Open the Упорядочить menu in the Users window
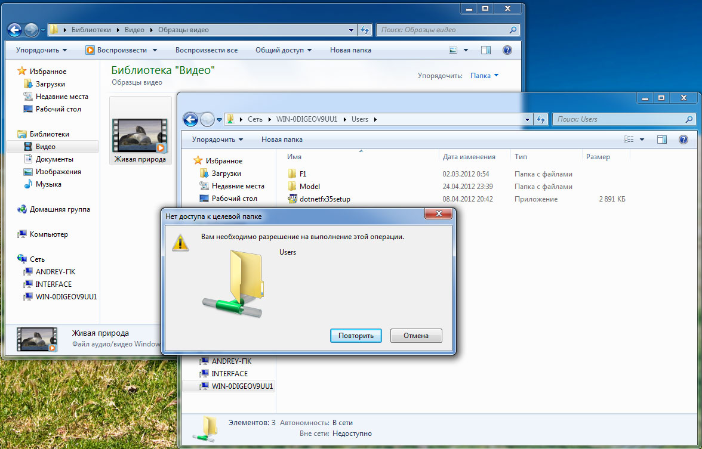Screen dimensions: 702x449 click(x=217, y=140)
